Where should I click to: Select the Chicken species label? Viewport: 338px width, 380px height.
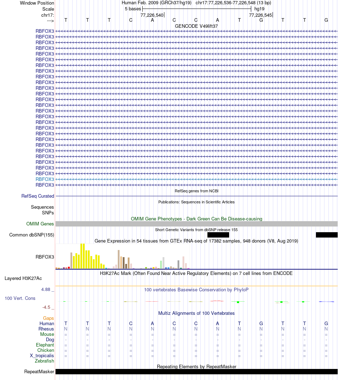46,350
